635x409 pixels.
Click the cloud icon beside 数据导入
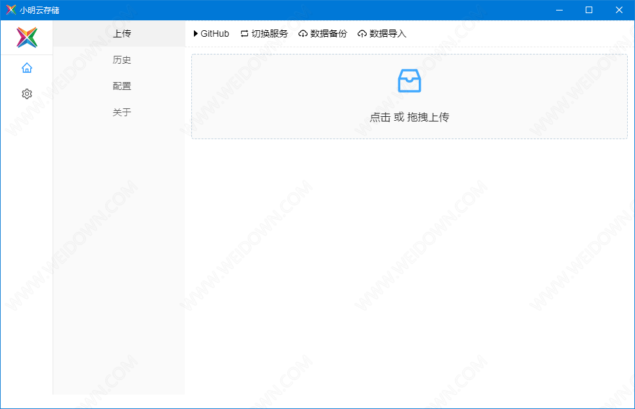[362, 33]
